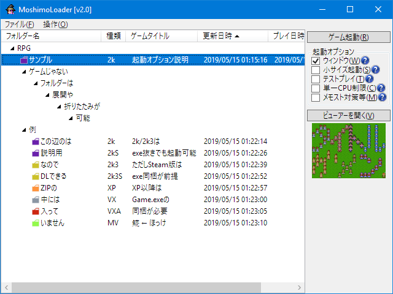Screen dimensions: 393x294
Task: Click the yellow folder icon beside なので
Action: (x=36, y=165)
